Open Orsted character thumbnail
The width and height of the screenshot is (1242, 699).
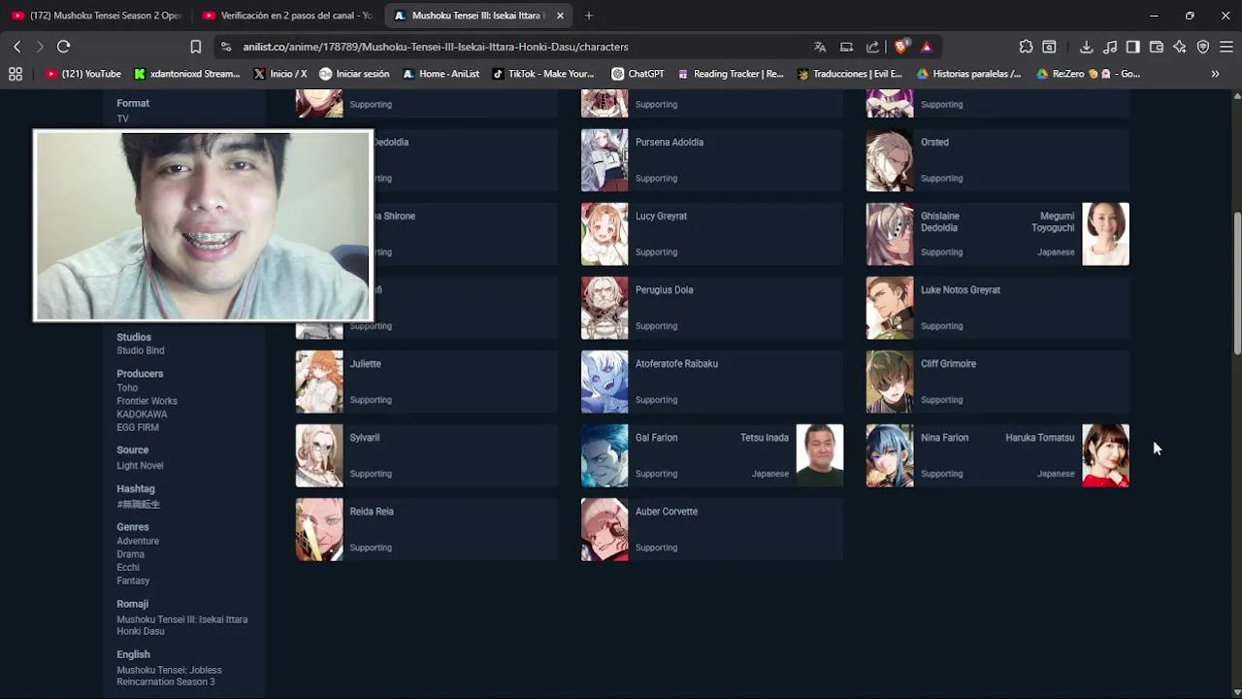pyautogui.click(x=890, y=160)
